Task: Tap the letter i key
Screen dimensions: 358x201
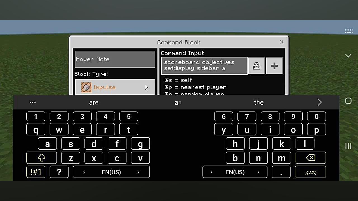Action: point(270,130)
